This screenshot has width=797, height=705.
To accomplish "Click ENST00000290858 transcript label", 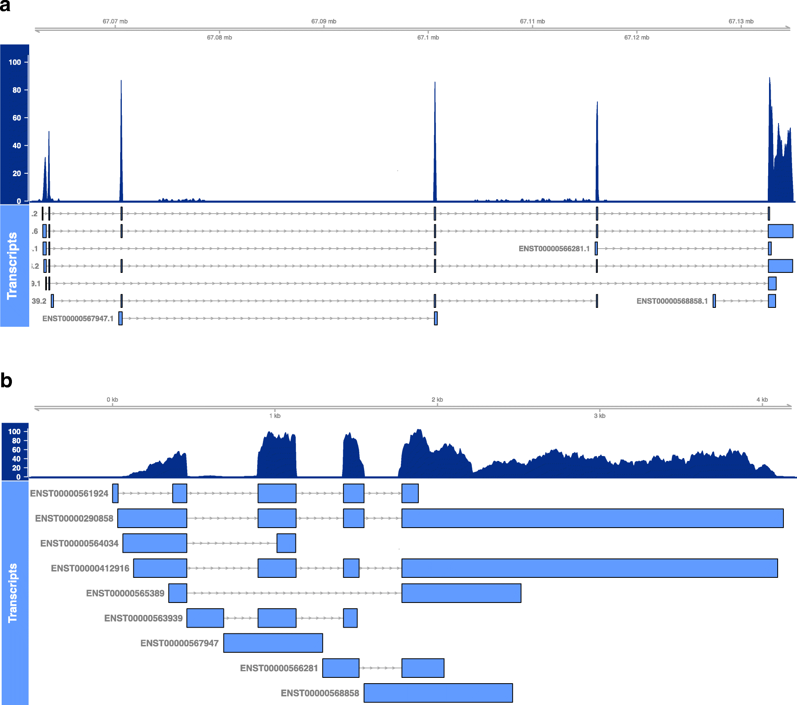I will tap(74, 518).
